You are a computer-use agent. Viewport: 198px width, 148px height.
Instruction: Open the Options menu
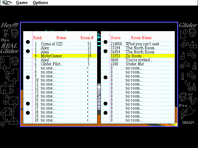point(40,3)
